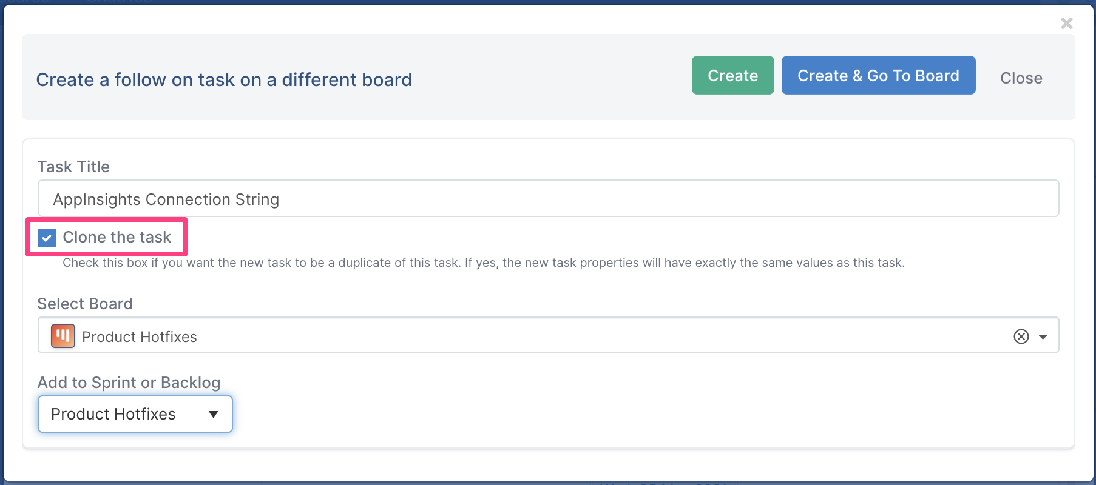
Task: Close the dialog with the top-right X
Action: pos(1066,23)
